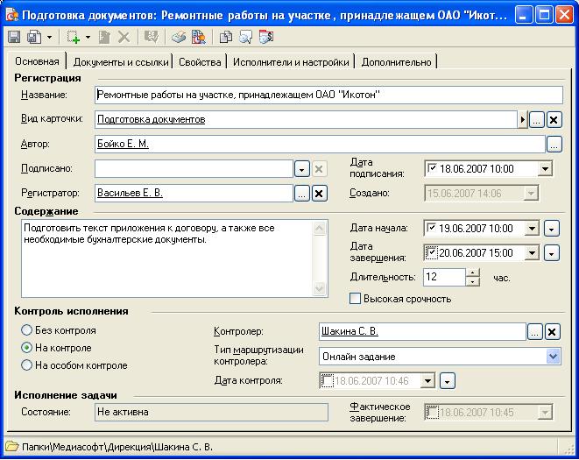579x460 pixels.
Task: Open the Дата завершения calendar dropdown
Action: tap(532, 253)
